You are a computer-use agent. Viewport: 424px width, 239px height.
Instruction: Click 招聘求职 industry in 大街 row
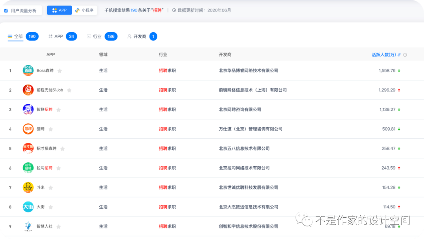pos(167,207)
